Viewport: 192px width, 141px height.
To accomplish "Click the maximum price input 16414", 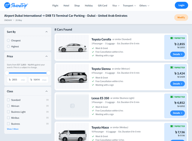I will tap(38, 80).
